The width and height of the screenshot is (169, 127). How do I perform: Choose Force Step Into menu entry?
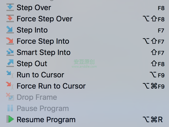(x=43, y=41)
